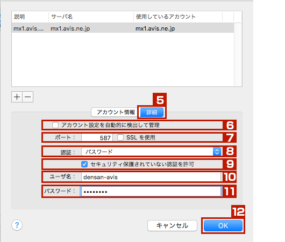Select the mx1.avis.ne.jp server row
Image resolution: width=285 pixels, height=242 pixels.
[123, 28]
